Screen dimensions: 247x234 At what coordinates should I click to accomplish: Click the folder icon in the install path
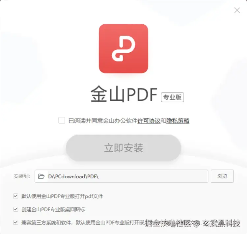[x=41, y=176]
